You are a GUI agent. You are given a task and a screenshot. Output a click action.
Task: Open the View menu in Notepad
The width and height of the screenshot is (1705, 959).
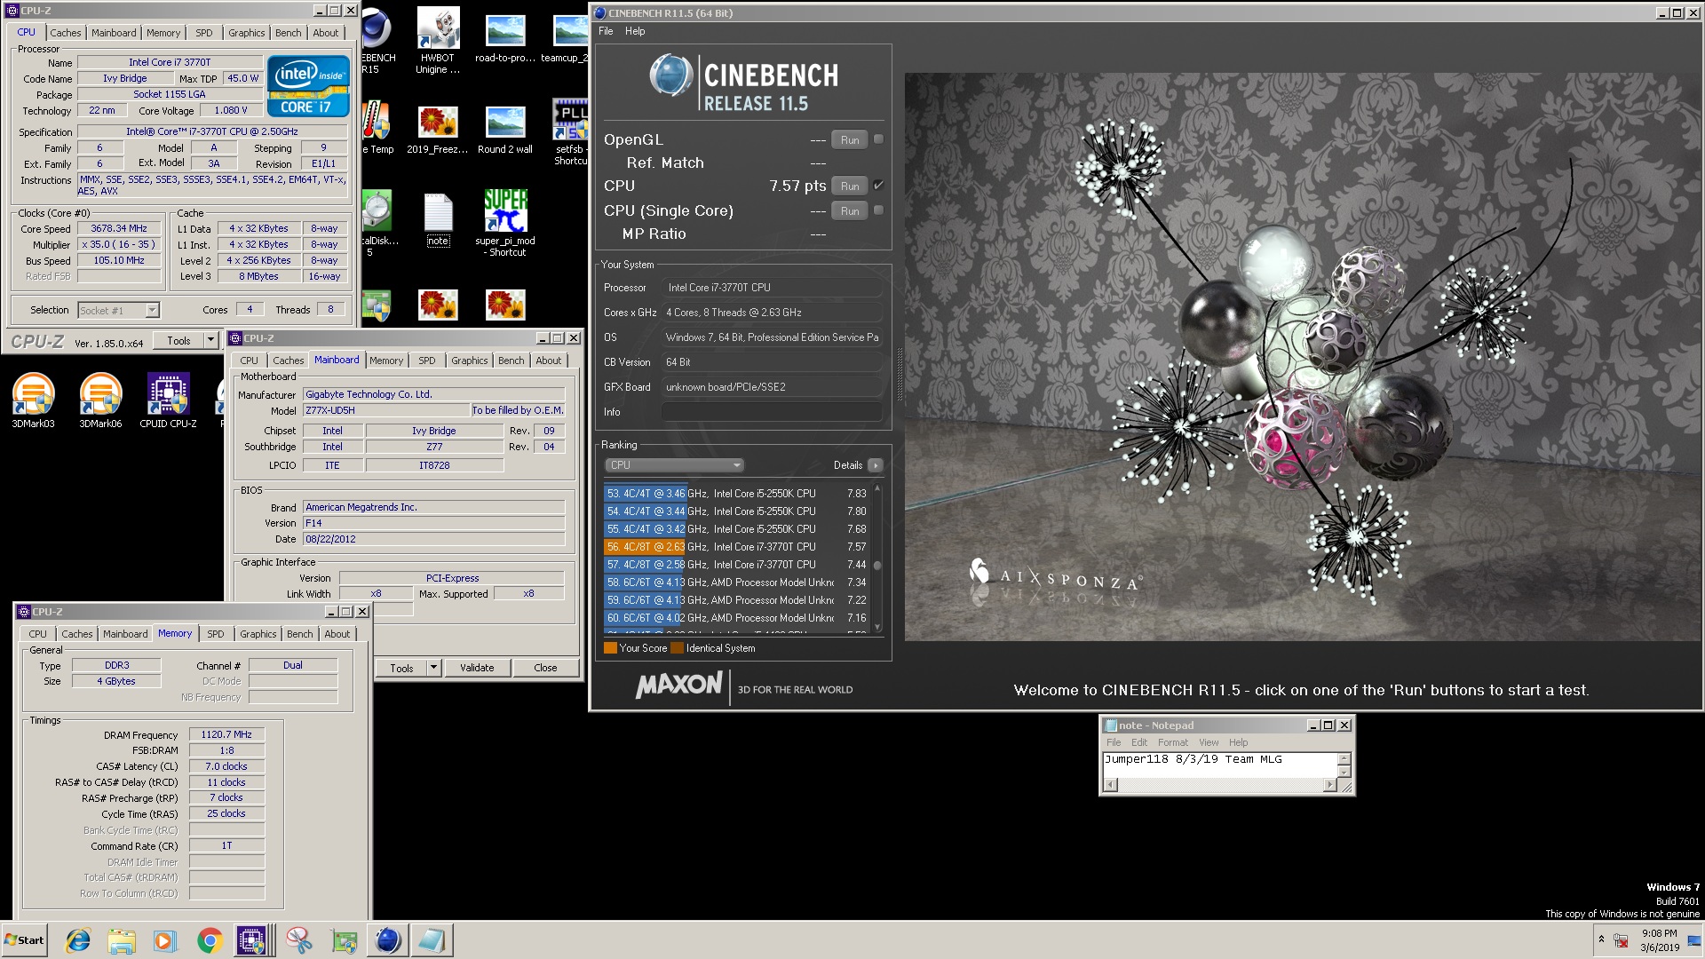1209,742
